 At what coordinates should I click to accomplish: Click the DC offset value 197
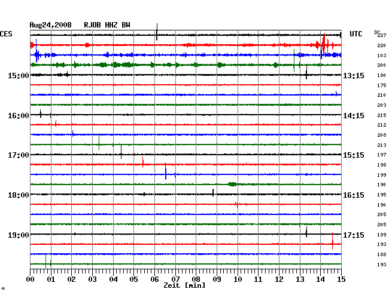tap(382, 155)
